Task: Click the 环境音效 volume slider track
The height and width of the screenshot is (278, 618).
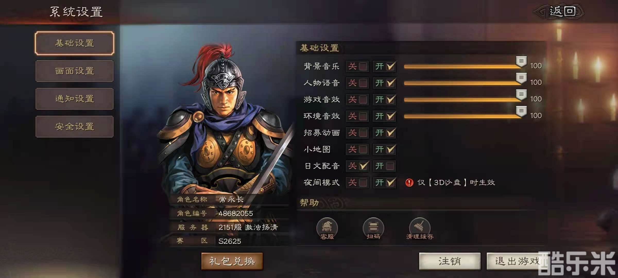Action: [x=462, y=116]
